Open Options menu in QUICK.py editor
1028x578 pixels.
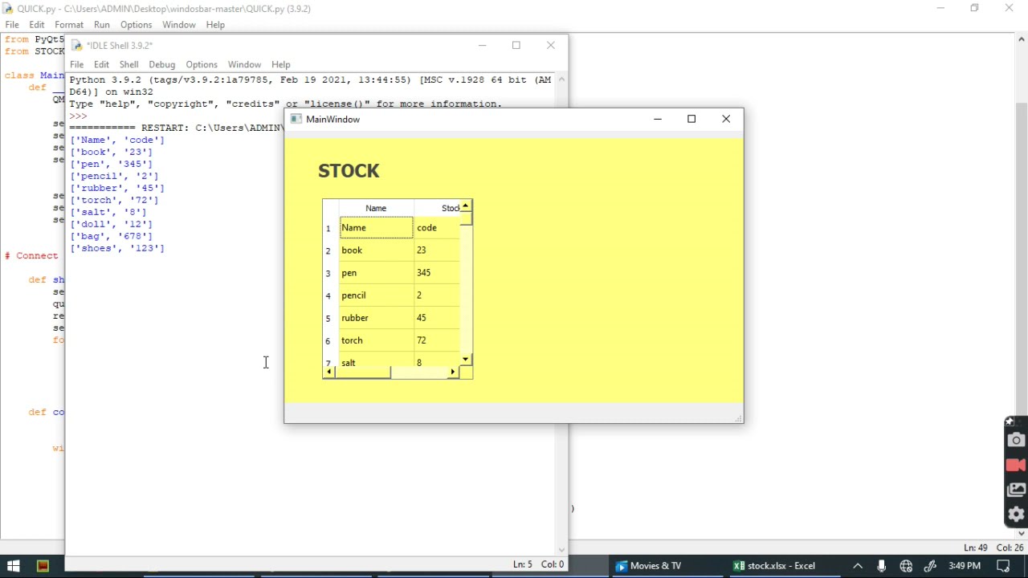(x=136, y=25)
